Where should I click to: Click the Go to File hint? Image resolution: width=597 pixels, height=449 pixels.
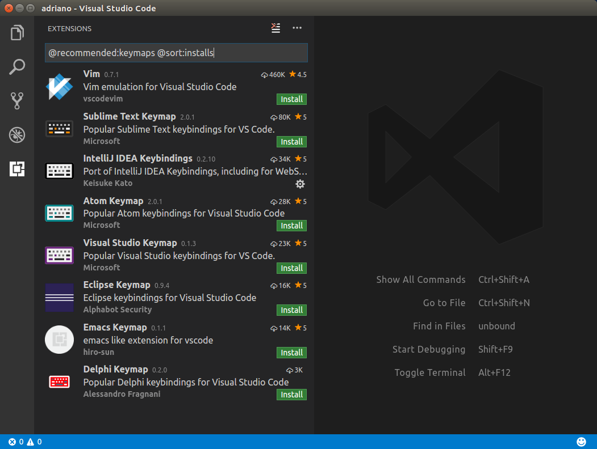tap(444, 303)
